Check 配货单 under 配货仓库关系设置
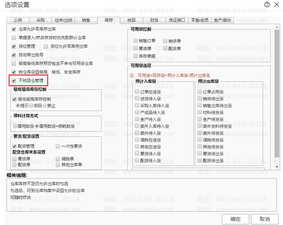The height and width of the screenshot is (225, 283). click(x=14, y=165)
